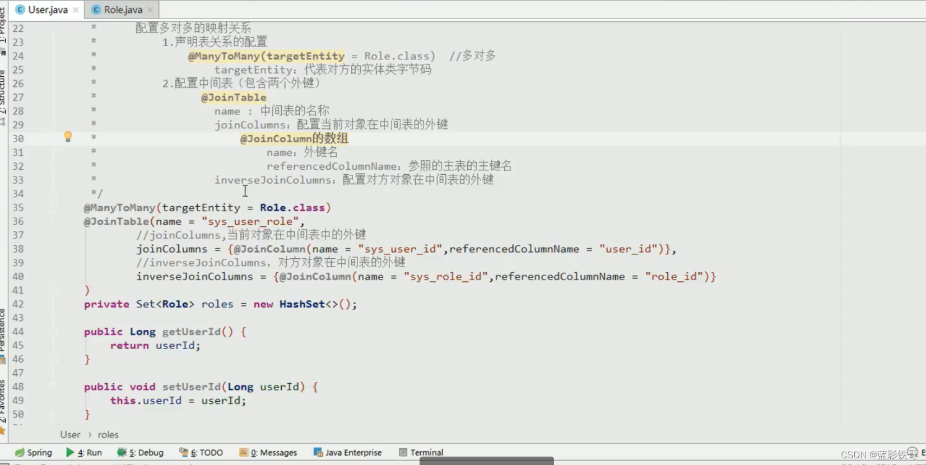
Task: Click Role.class in line 35 annotation
Action: point(292,208)
